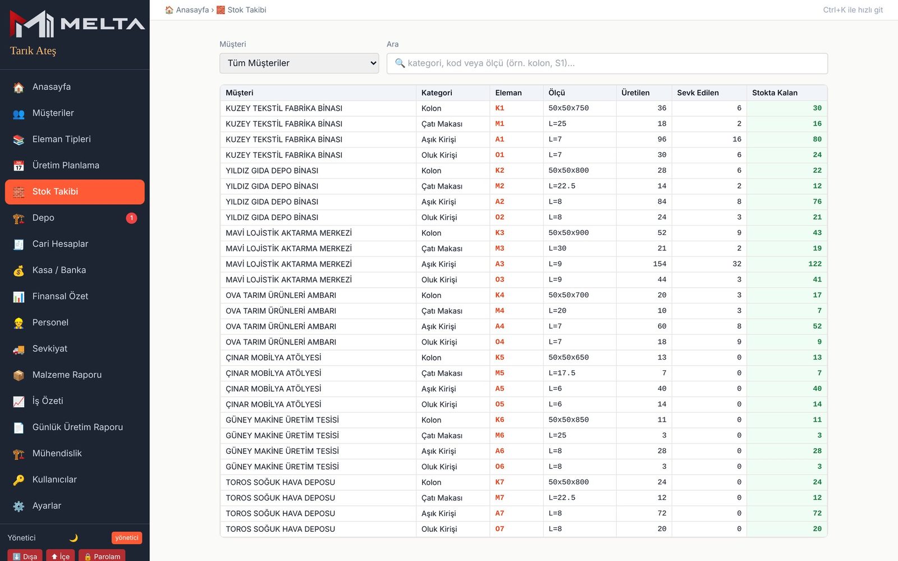Click the yönetici role badge
Viewport: 898px width, 561px height.
point(127,537)
